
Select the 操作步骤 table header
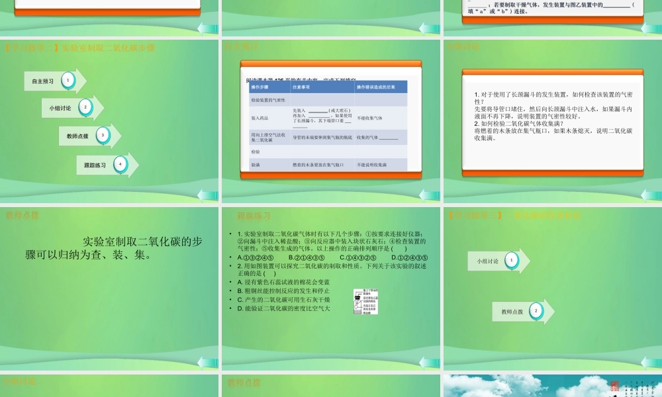coord(270,87)
